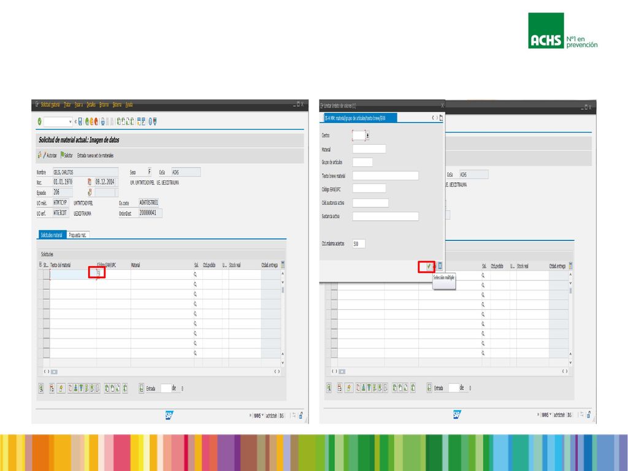Open system dropdown in right window status bar

coord(551,415)
